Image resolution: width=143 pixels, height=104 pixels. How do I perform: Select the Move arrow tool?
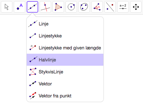[x=7, y=7]
